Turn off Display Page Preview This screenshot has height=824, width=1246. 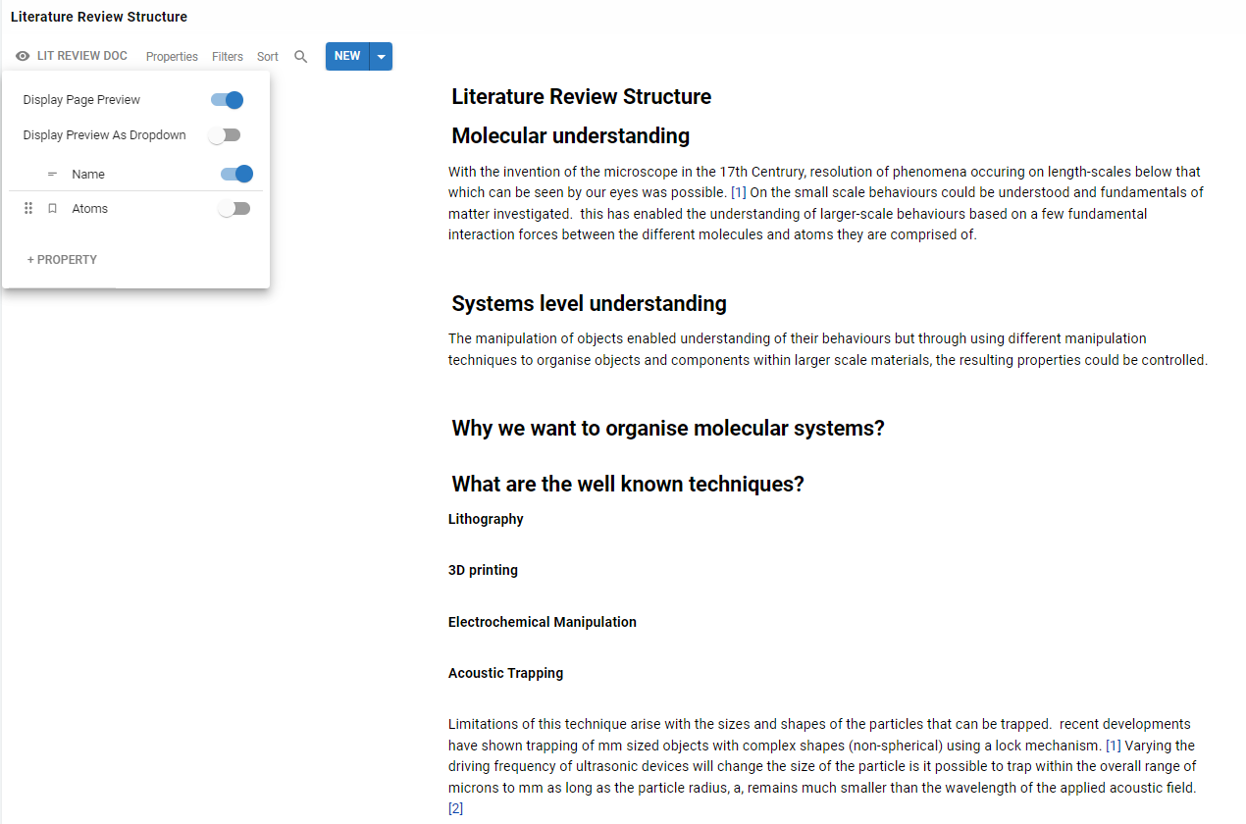pyautogui.click(x=227, y=100)
